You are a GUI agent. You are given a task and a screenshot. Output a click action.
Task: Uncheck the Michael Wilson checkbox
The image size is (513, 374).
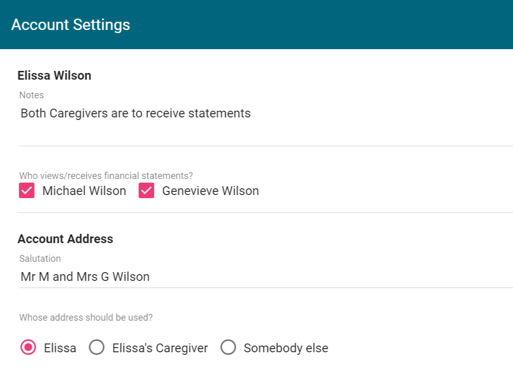click(27, 191)
